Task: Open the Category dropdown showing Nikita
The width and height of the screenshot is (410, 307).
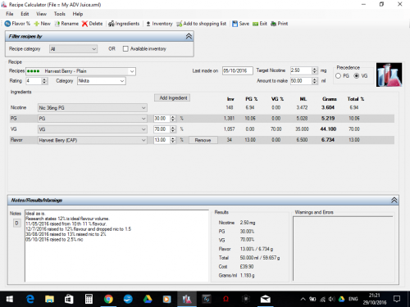Action: (x=102, y=81)
